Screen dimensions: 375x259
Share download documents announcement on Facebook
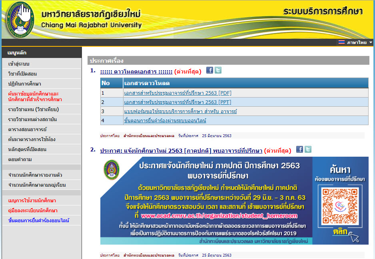point(209,70)
